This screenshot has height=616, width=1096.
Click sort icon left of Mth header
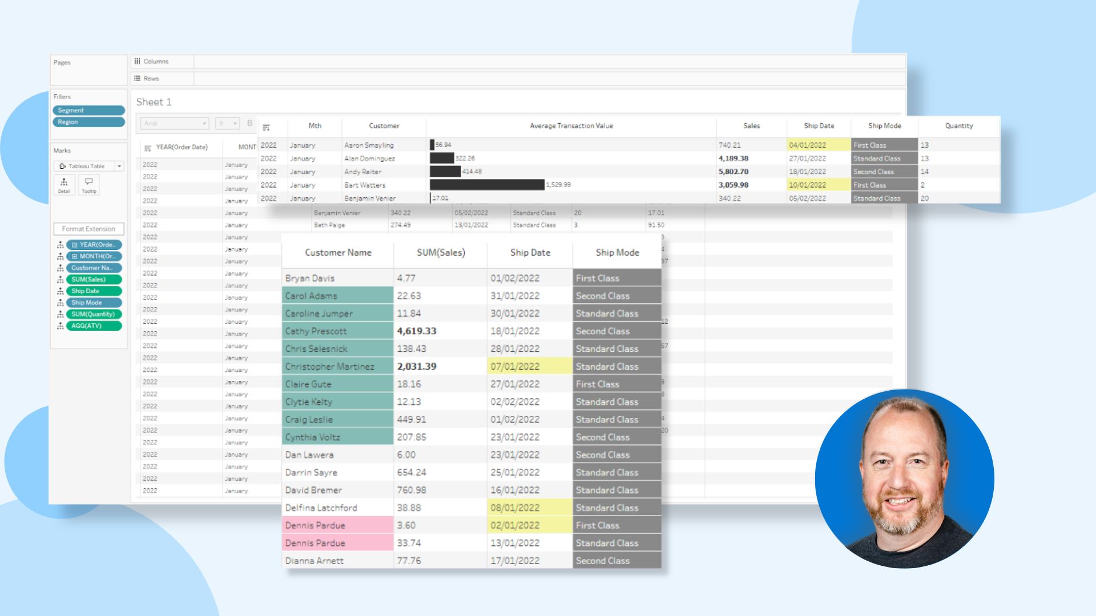tap(266, 127)
